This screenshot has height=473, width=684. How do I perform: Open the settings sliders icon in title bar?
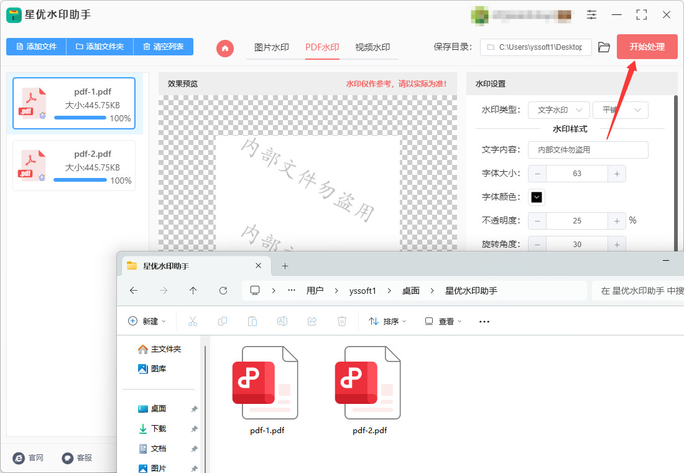591,15
